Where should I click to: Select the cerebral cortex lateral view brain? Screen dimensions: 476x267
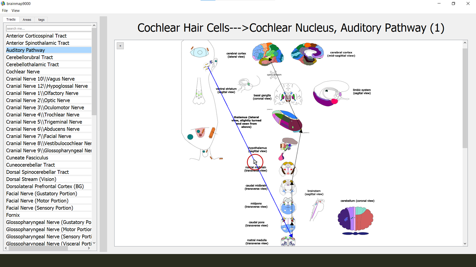268,54
